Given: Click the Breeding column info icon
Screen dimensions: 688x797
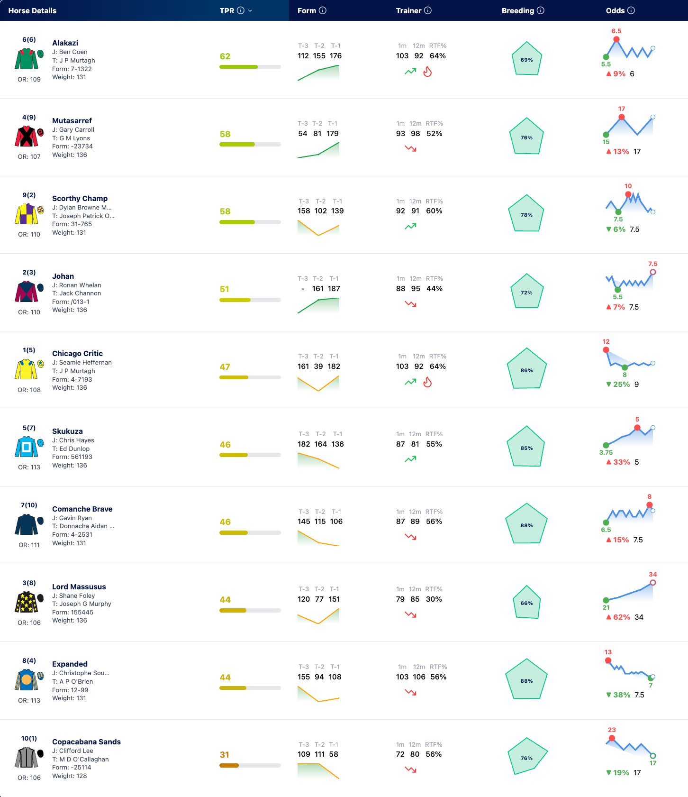Looking at the screenshot, I should coord(541,10).
